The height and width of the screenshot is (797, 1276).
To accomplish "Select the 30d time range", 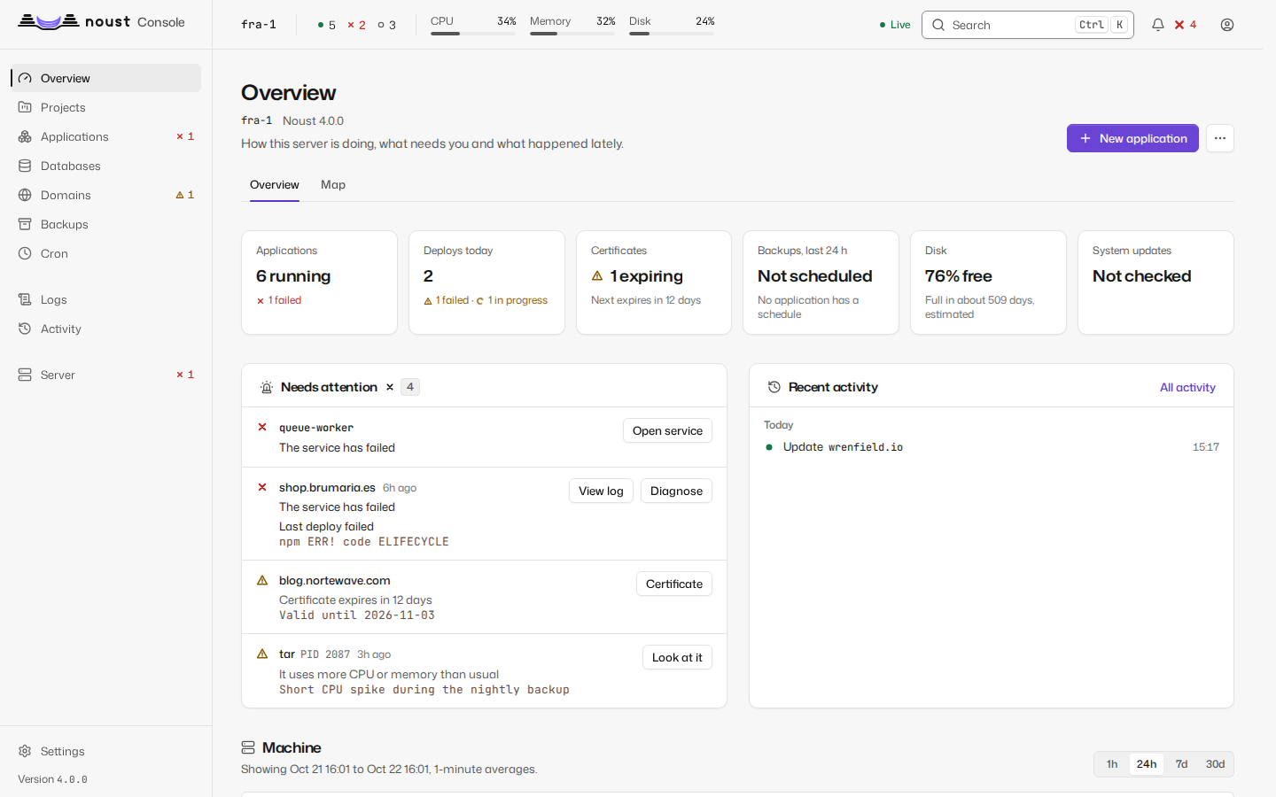I will click(1215, 764).
